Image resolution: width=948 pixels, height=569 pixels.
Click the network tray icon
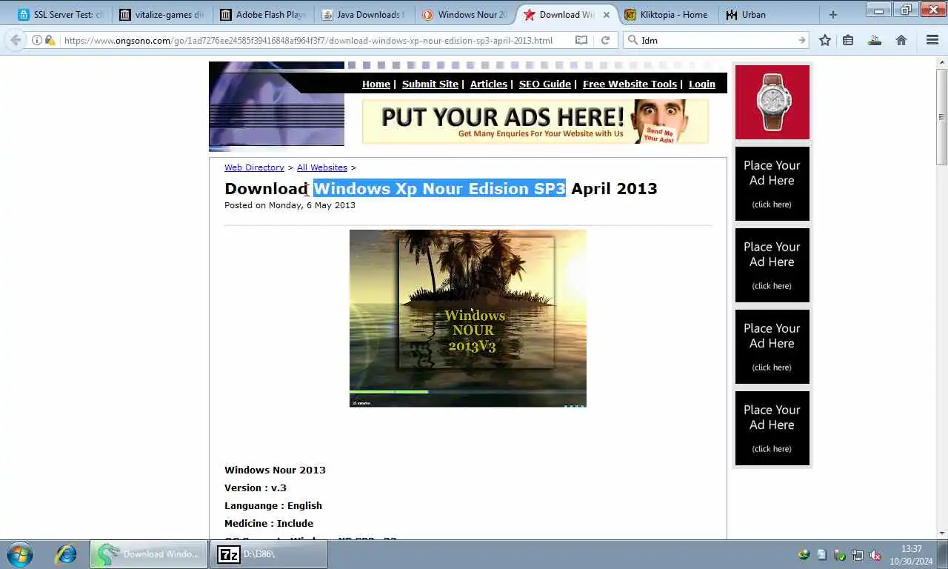coord(858,555)
